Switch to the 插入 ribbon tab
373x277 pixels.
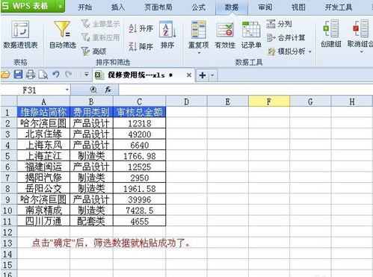pos(118,7)
